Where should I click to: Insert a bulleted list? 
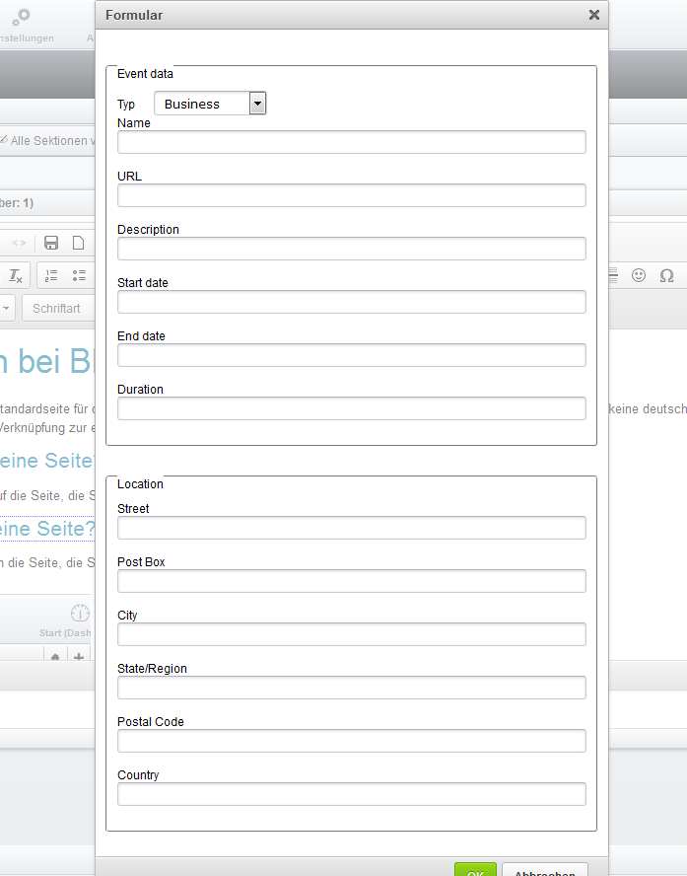79,275
